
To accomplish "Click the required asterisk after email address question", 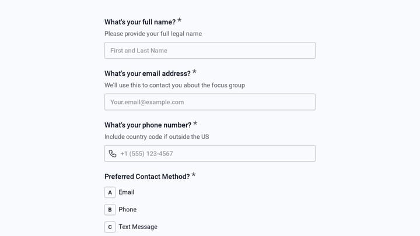I will point(194,72).
